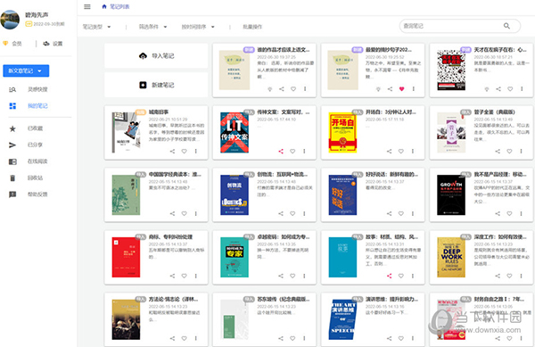
Task: Open three-dot menu on 深度工作 card
Action: coord(522,276)
